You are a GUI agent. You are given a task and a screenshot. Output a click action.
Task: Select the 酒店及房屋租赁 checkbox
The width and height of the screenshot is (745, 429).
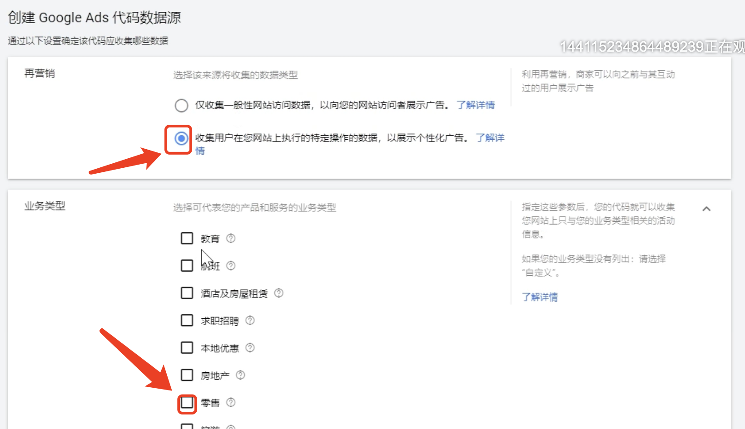187,293
